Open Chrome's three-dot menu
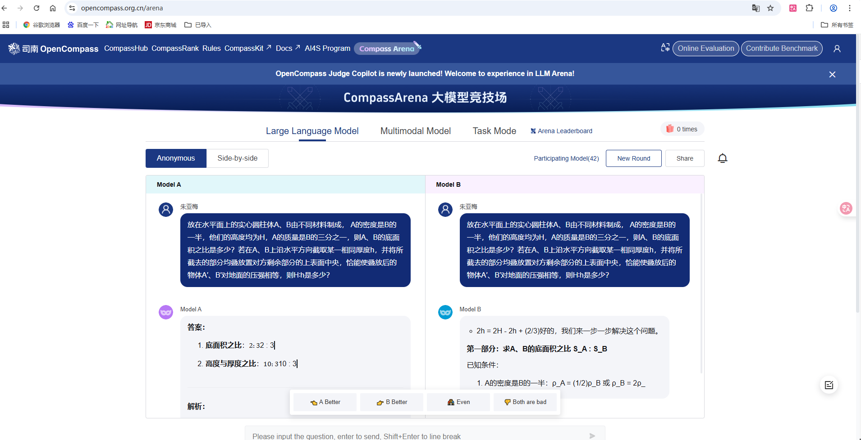The image size is (861, 440). click(849, 8)
